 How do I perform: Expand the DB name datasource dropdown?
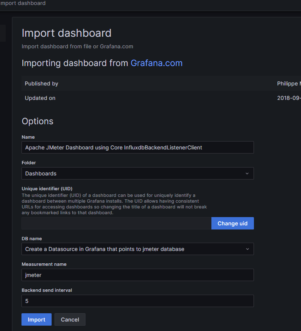(x=138, y=249)
